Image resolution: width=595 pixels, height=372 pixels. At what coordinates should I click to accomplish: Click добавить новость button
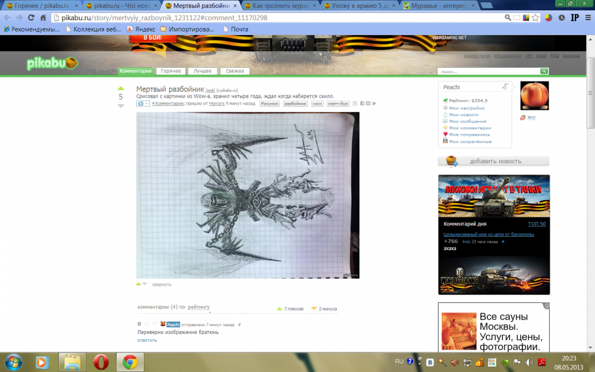493,161
